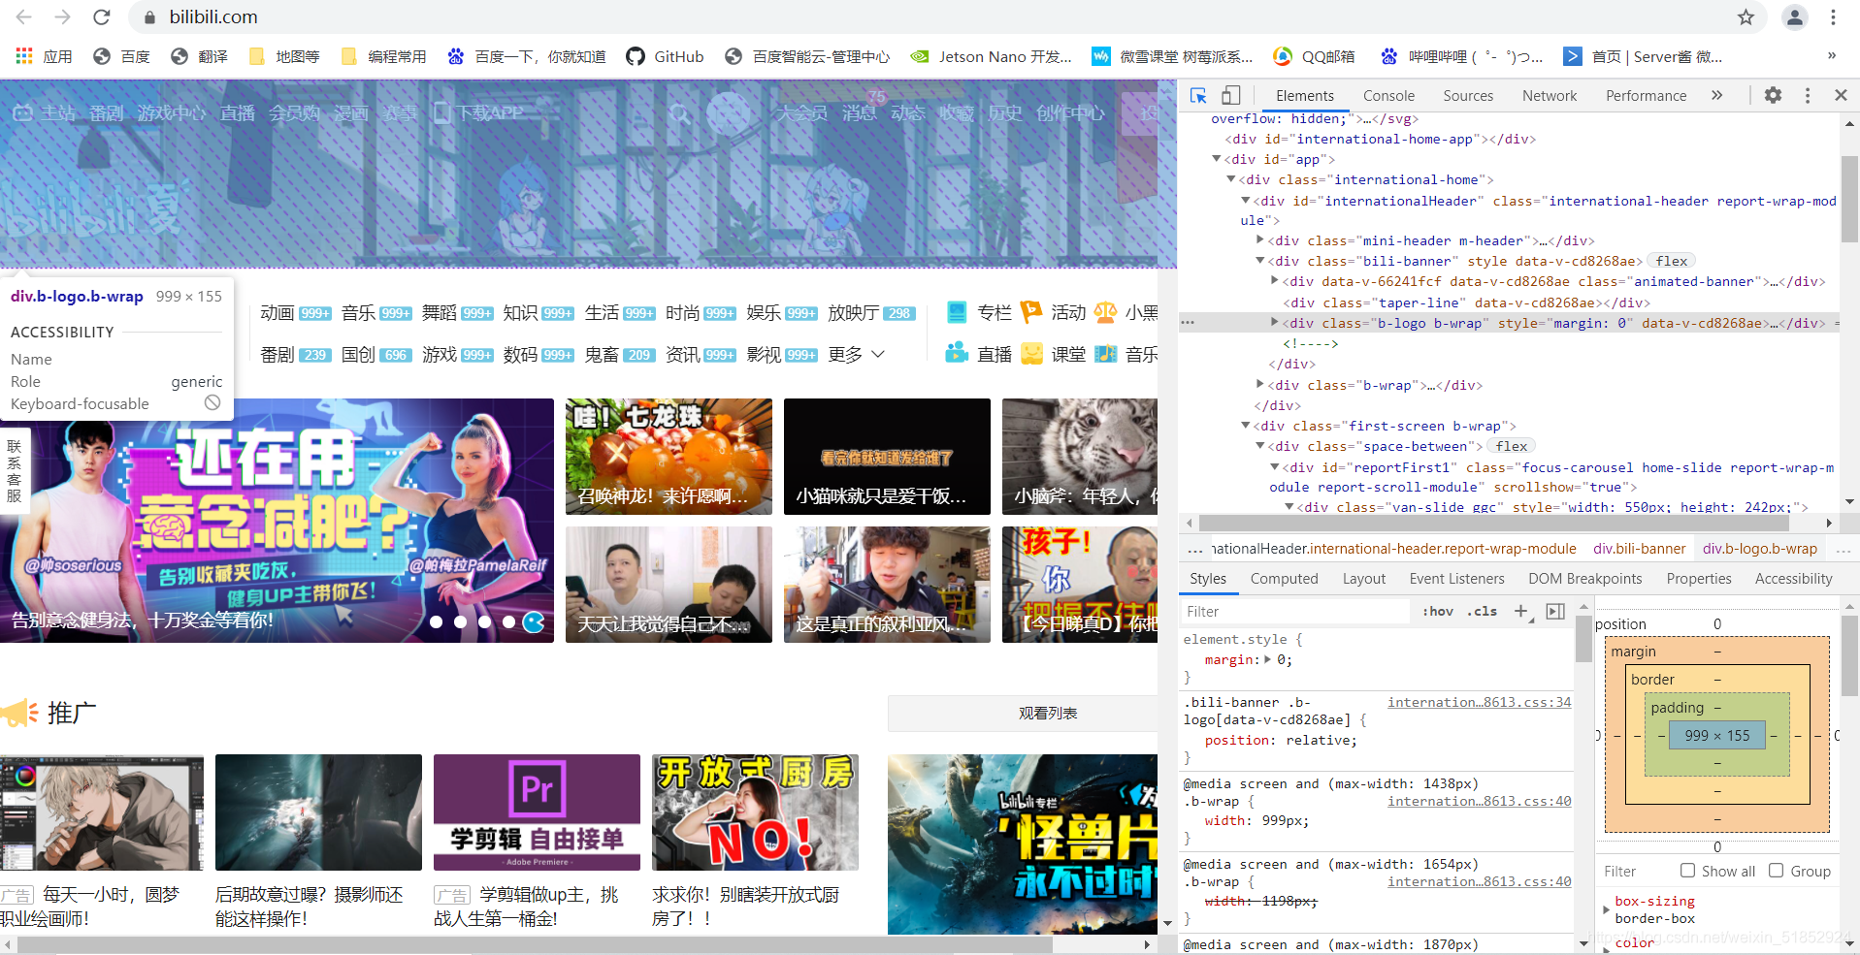The image size is (1860, 955).
Task: Open the Event Listeners tab
Action: click(1456, 579)
